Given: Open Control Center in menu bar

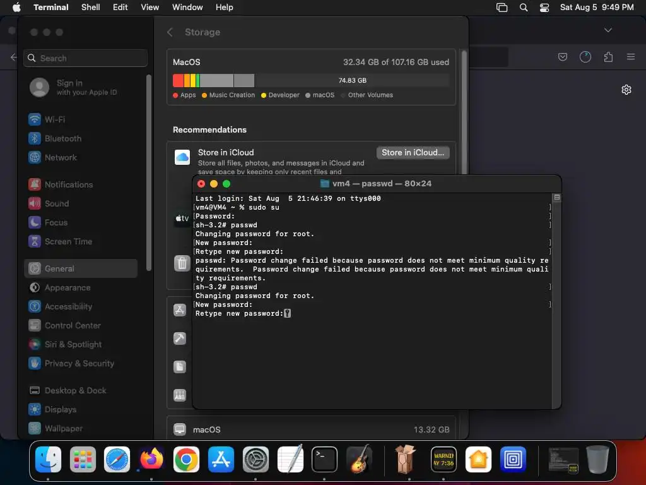Looking at the screenshot, I should [x=544, y=7].
